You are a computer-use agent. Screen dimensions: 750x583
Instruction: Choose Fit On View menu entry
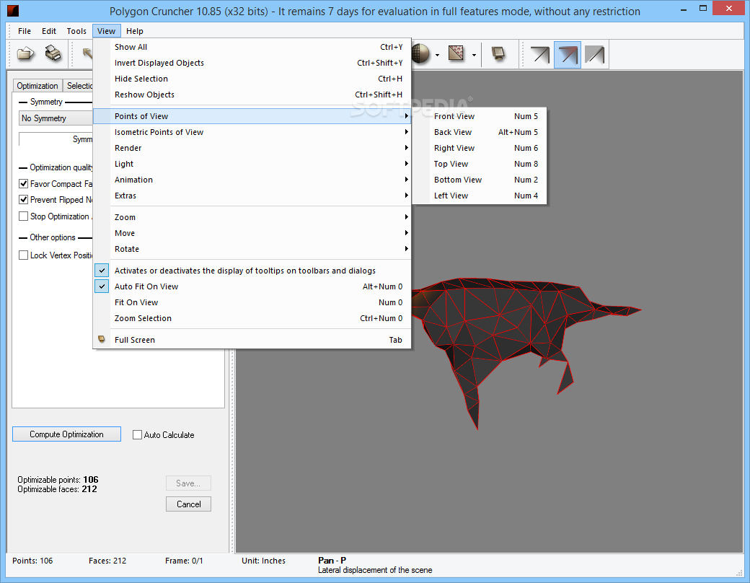252,302
